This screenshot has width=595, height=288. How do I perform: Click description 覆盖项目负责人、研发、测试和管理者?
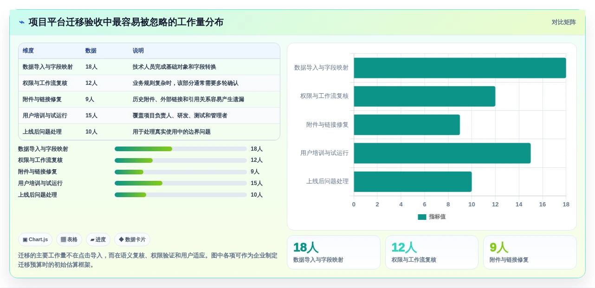tap(180, 115)
